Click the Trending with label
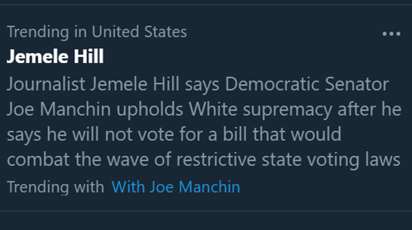412x230 pixels. pos(55,187)
